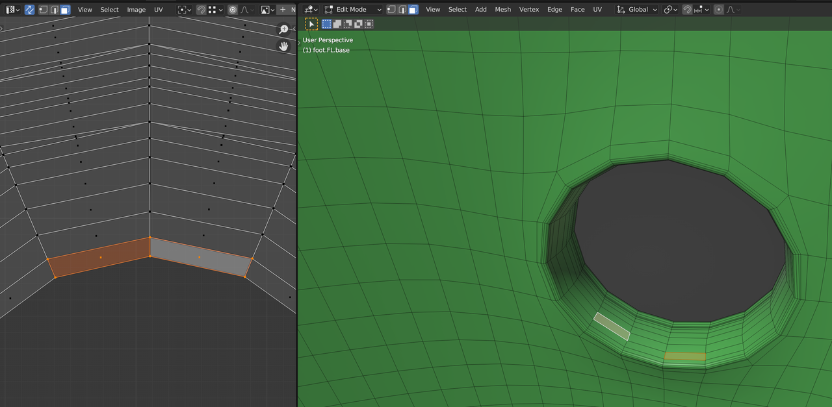The height and width of the screenshot is (407, 832).
Task: Select edge mode in UV editor header
Action: 54,10
